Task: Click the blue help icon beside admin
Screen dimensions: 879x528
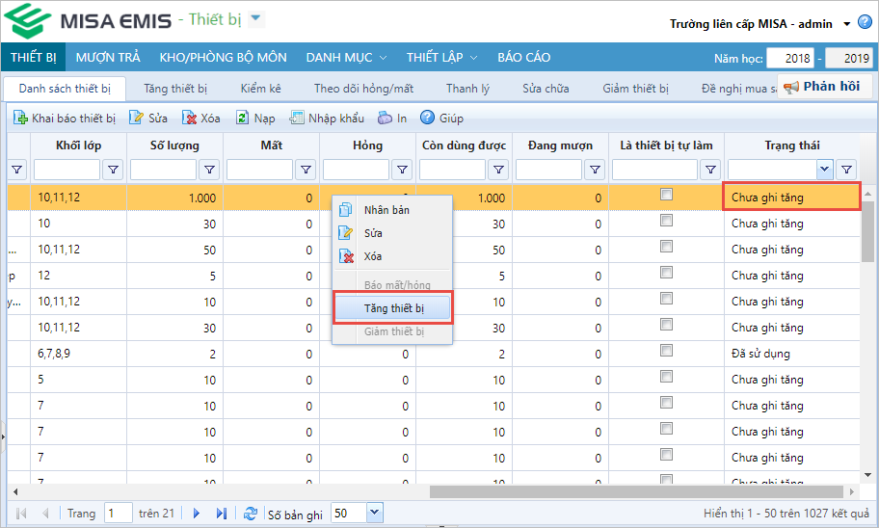Action: [865, 23]
